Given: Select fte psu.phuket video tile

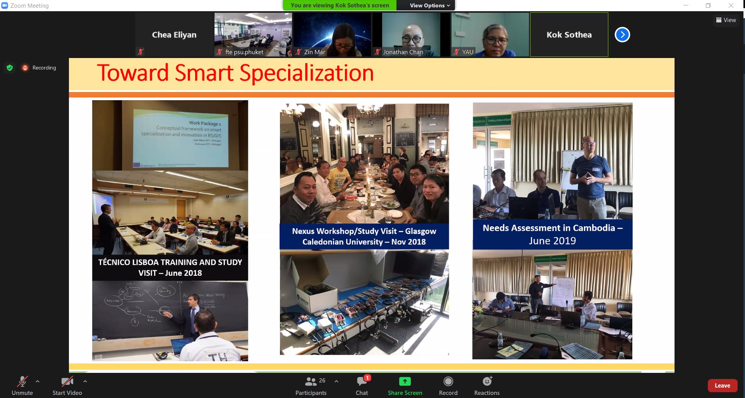Looking at the screenshot, I should (253, 34).
